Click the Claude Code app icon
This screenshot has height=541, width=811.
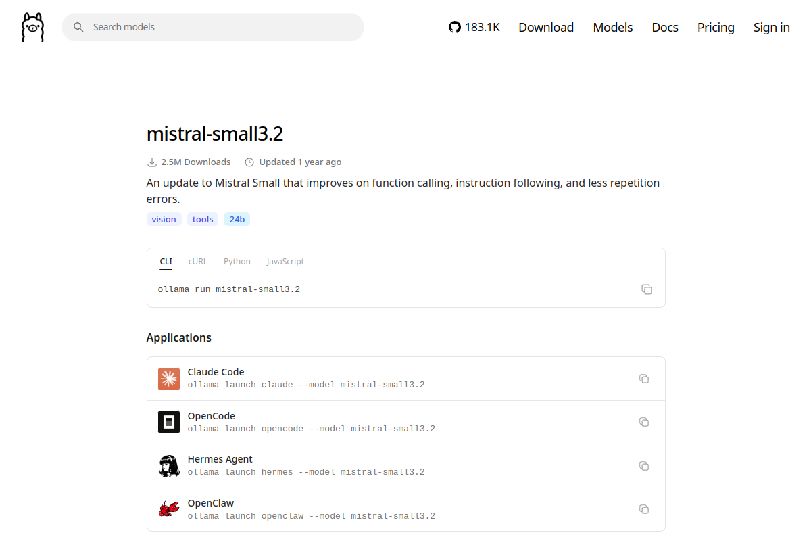[169, 379]
